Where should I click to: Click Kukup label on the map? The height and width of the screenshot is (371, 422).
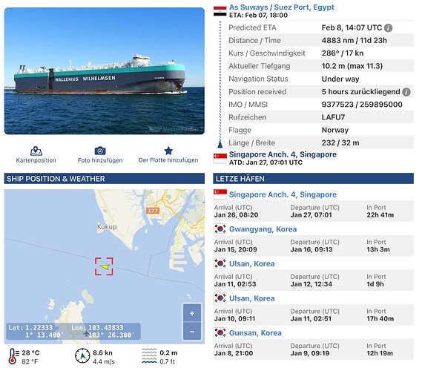coord(107,227)
